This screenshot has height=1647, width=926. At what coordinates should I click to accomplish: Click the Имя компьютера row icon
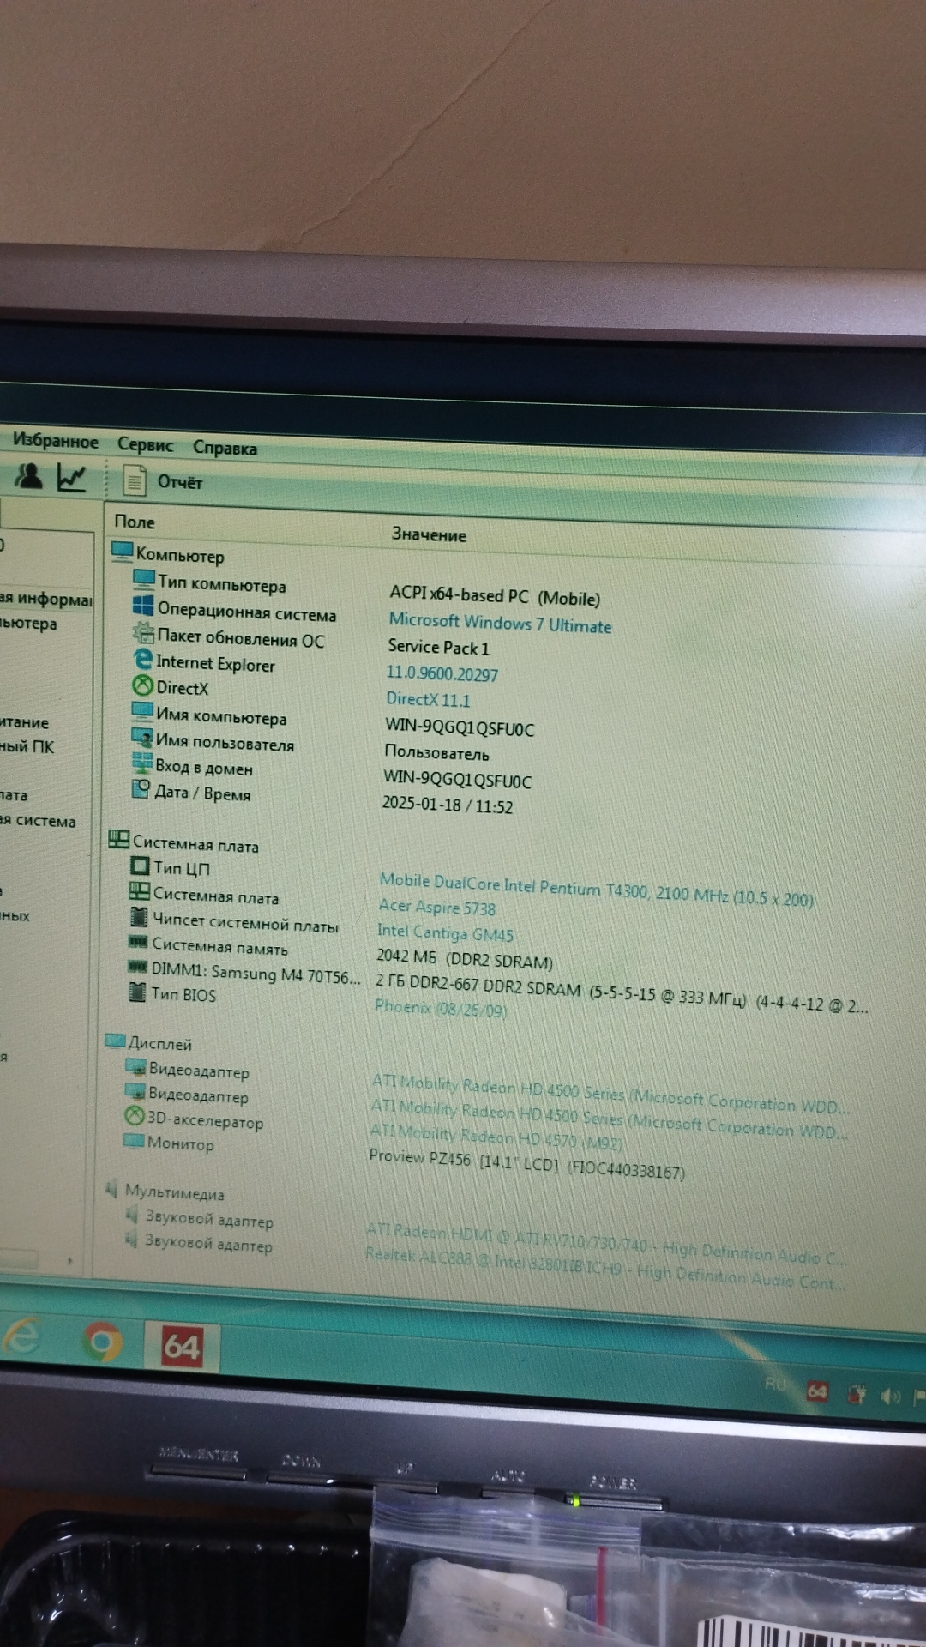(142, 711)
